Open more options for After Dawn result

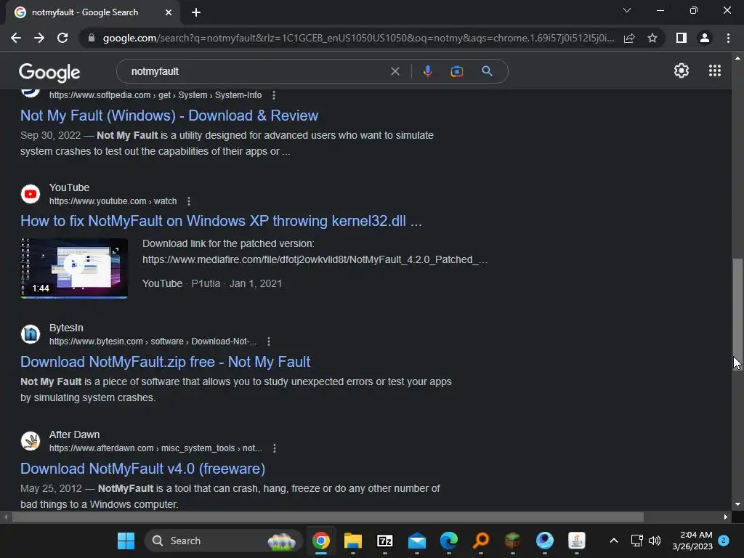(274, 448)
